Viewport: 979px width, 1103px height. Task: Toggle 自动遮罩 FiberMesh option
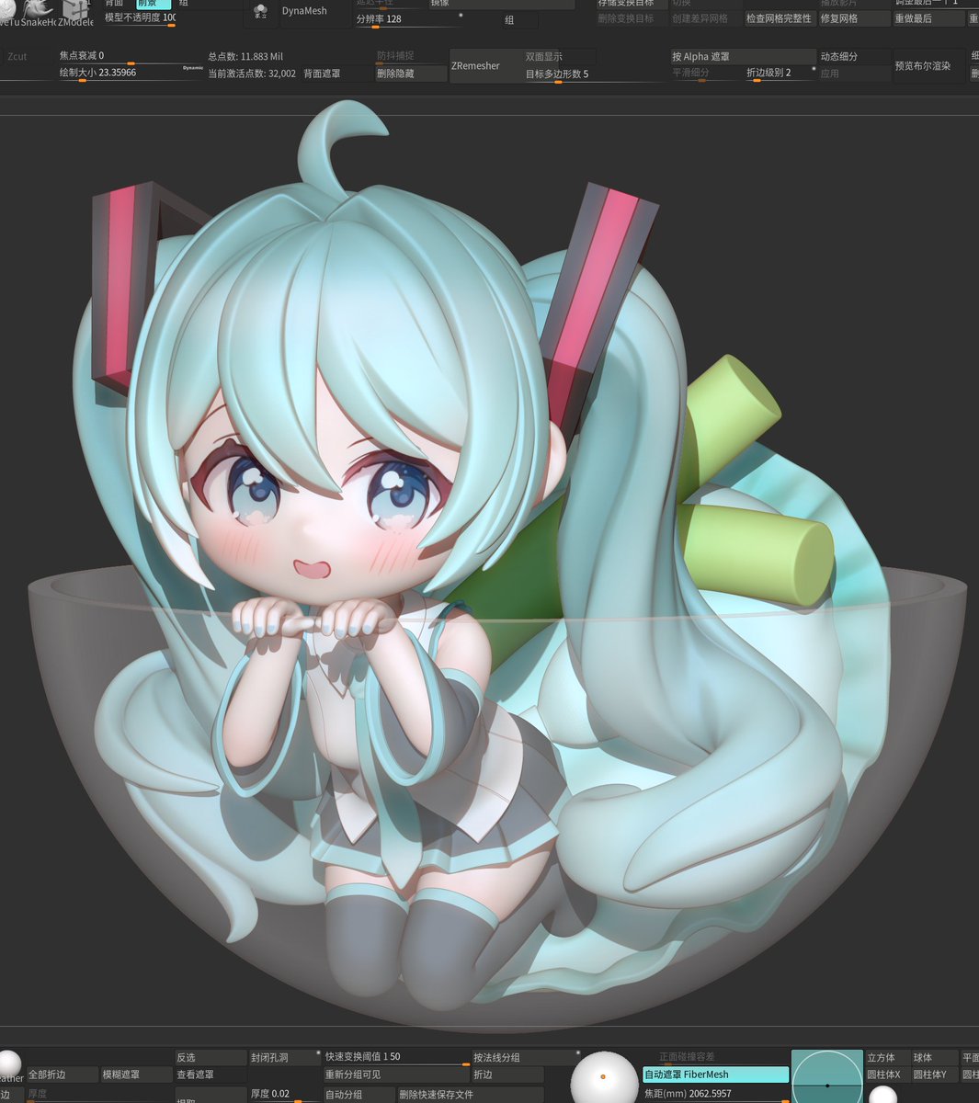tap(716, 1074)
